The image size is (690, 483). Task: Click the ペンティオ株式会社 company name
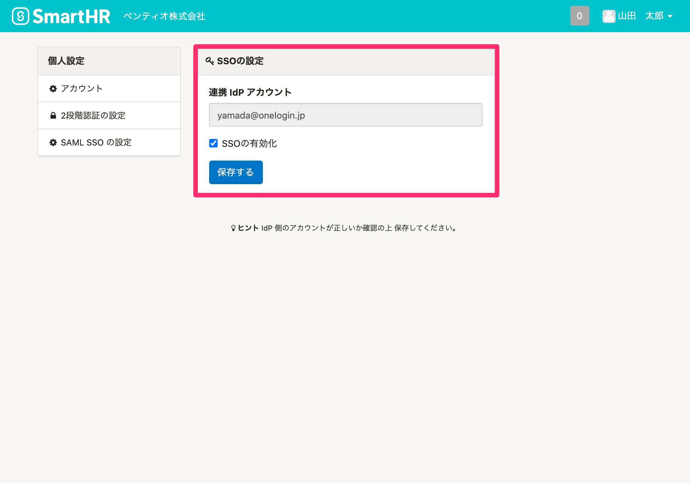[164, 16]
